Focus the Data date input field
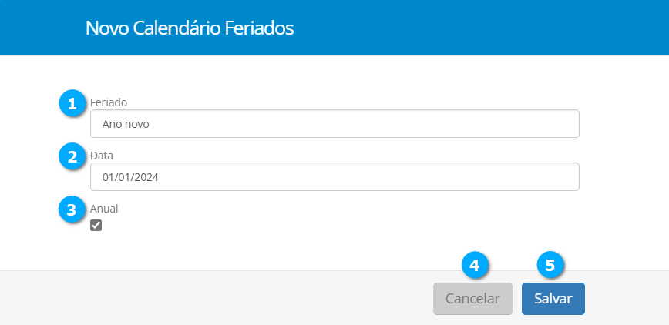Screen dimensions: 669x325 (x=334, y=176)
